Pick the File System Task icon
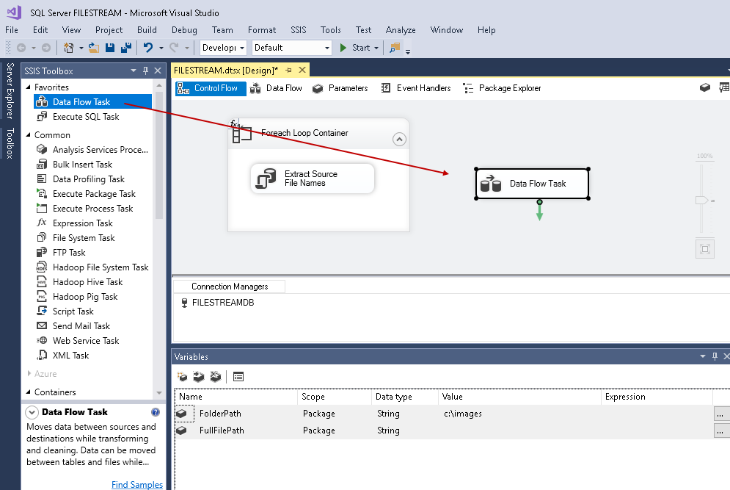 42,237
